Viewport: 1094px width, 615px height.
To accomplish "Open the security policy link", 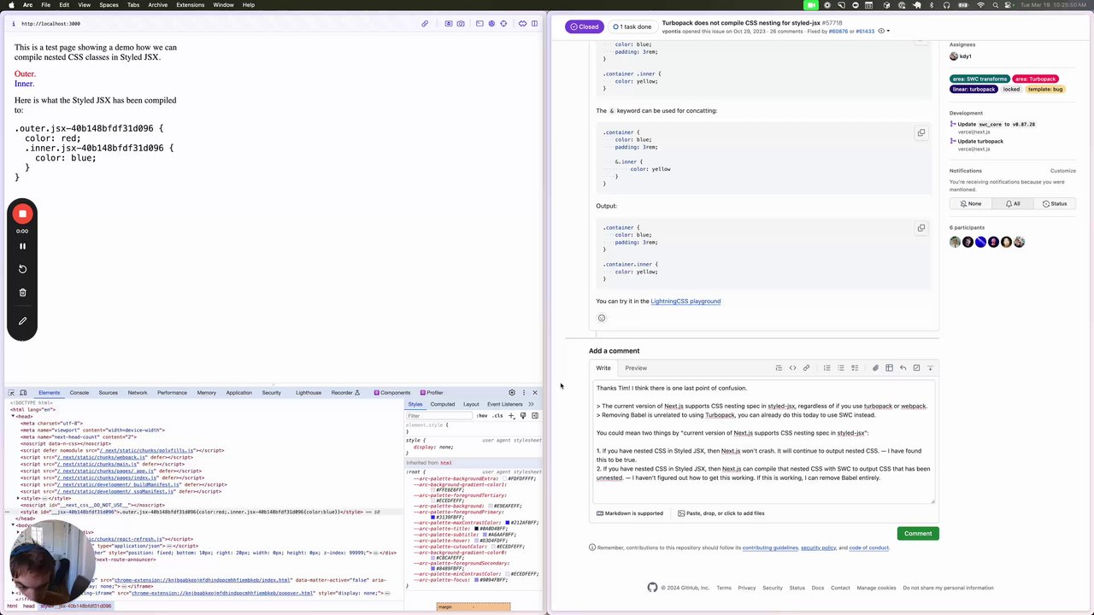I will [x=819, y=548].
